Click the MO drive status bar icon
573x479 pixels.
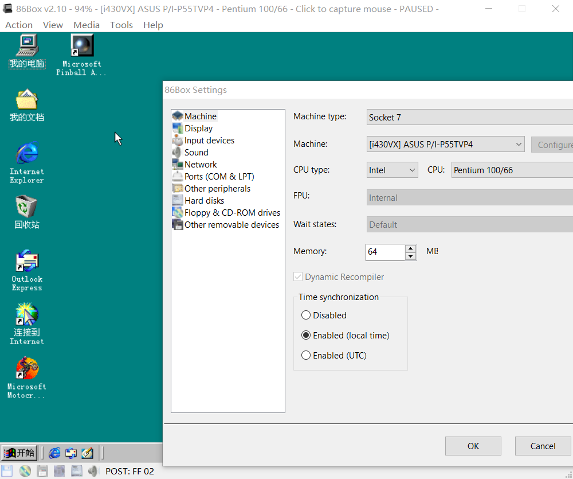(x=59, y=471)
